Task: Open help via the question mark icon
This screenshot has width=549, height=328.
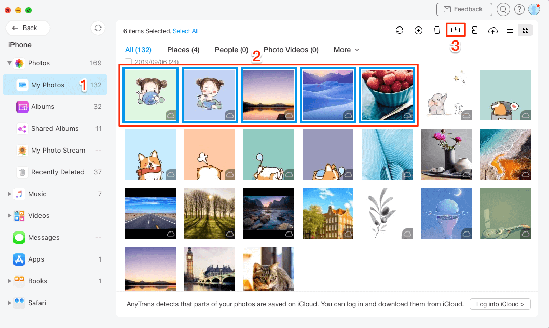Action: [519, 9]
